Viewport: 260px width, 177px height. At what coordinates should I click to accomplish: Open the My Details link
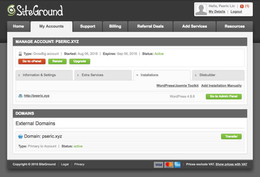click(x=217, y=12)
